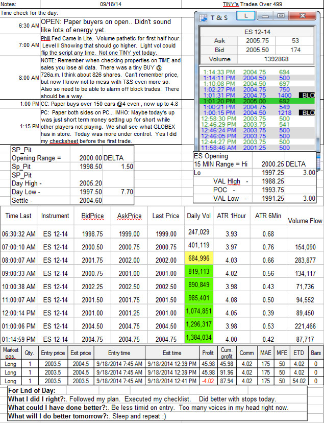The width and height of the screenshot is (324, 423).
Task: Select SP_Pit Opening Range value 2000.00
Action: tap(86, 158)
